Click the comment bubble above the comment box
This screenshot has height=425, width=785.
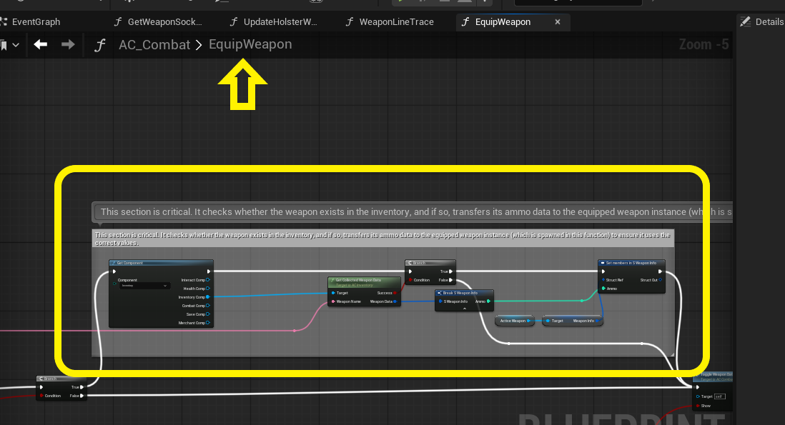pyautogui.click(x=413, y=212)
